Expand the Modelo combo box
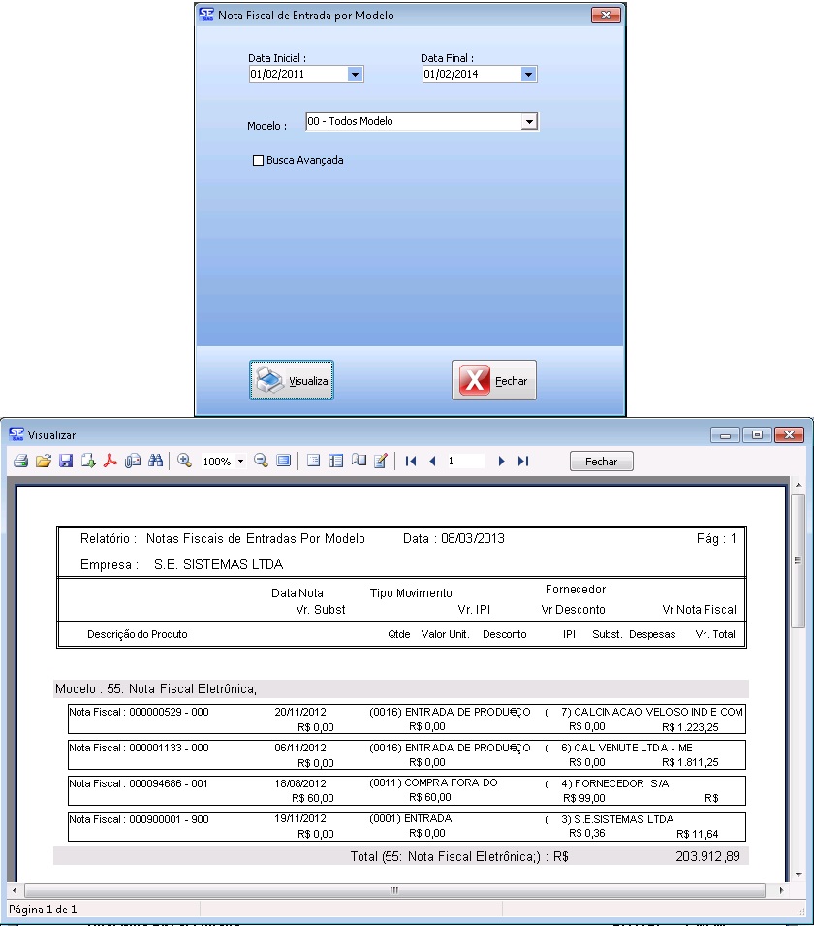 click(x=528, y=122)
